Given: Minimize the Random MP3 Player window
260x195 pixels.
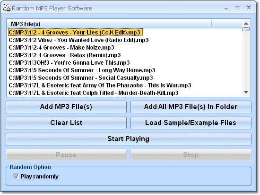Looking at the screenshot, I should [x=226, y=8].
